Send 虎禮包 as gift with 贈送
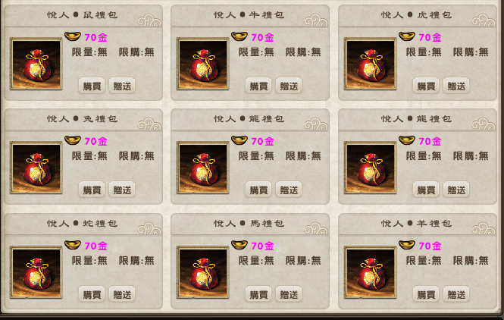The width and height of the screenshot is (504, 320). click(456, 86)
